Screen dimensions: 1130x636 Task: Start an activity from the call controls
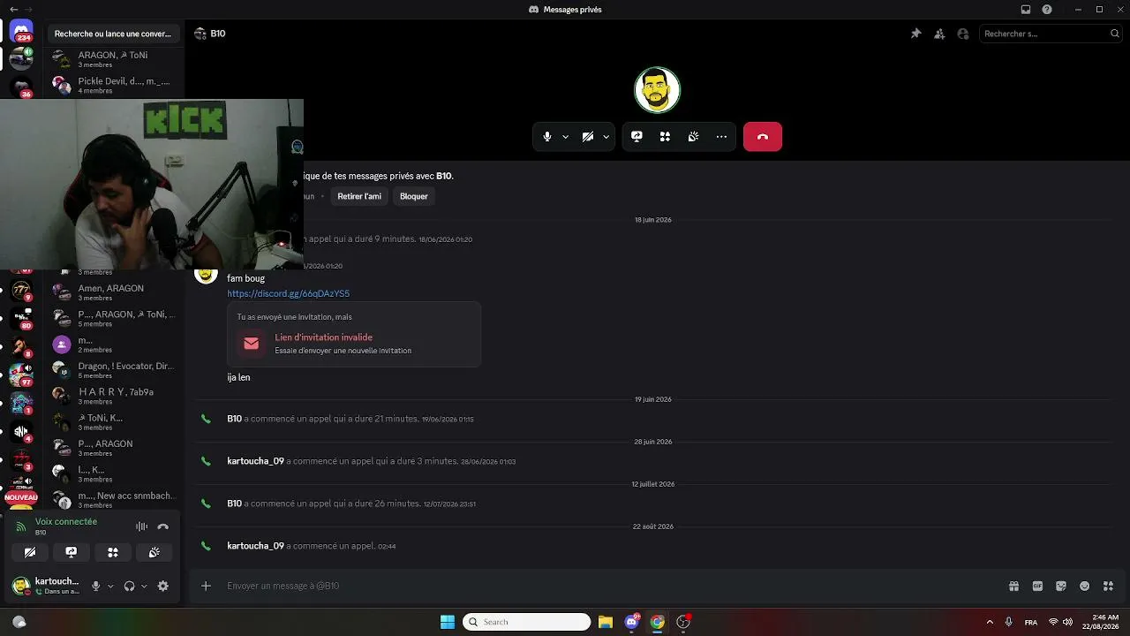pos(665,137)
